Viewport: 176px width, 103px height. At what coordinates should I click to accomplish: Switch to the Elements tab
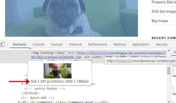coord(20,45)
